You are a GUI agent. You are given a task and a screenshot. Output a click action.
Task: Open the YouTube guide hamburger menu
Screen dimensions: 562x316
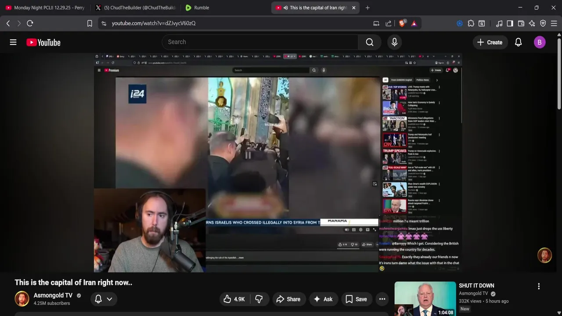point(13,42)
